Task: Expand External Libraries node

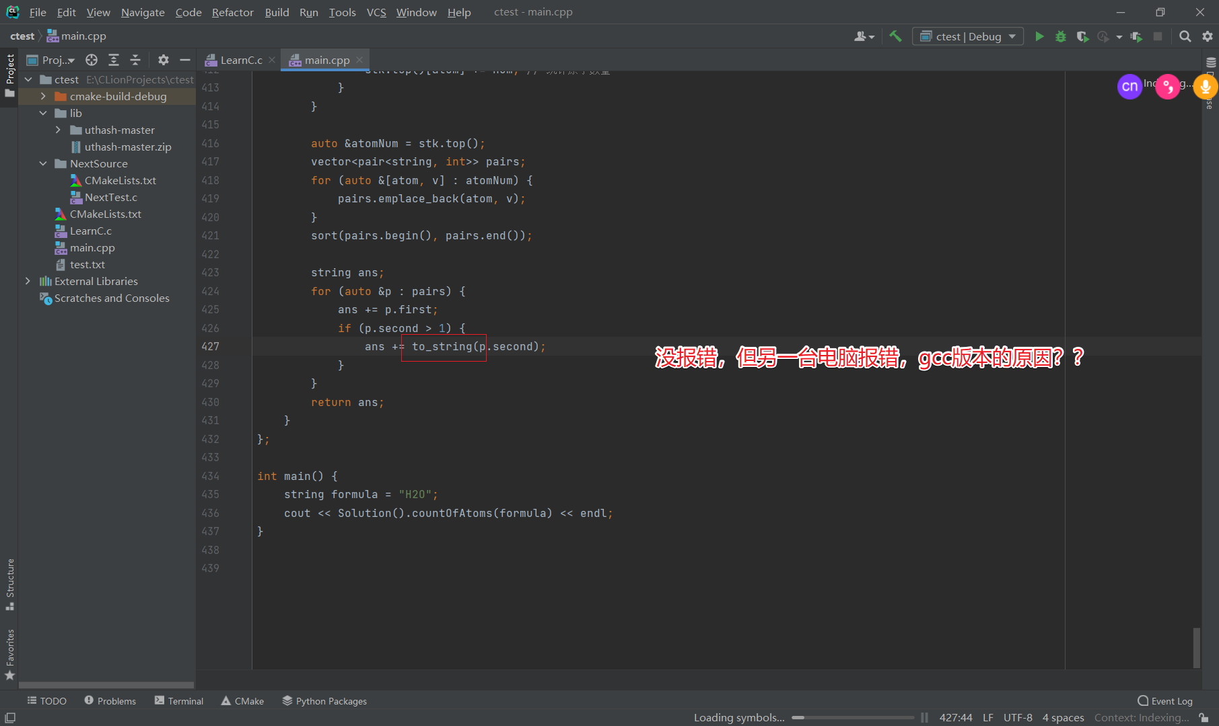Action: [28, 281]
